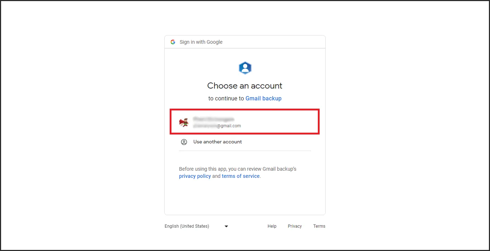Choose Use another account
The height and width of the screenshot is (251, 490).
coord(245,142)
